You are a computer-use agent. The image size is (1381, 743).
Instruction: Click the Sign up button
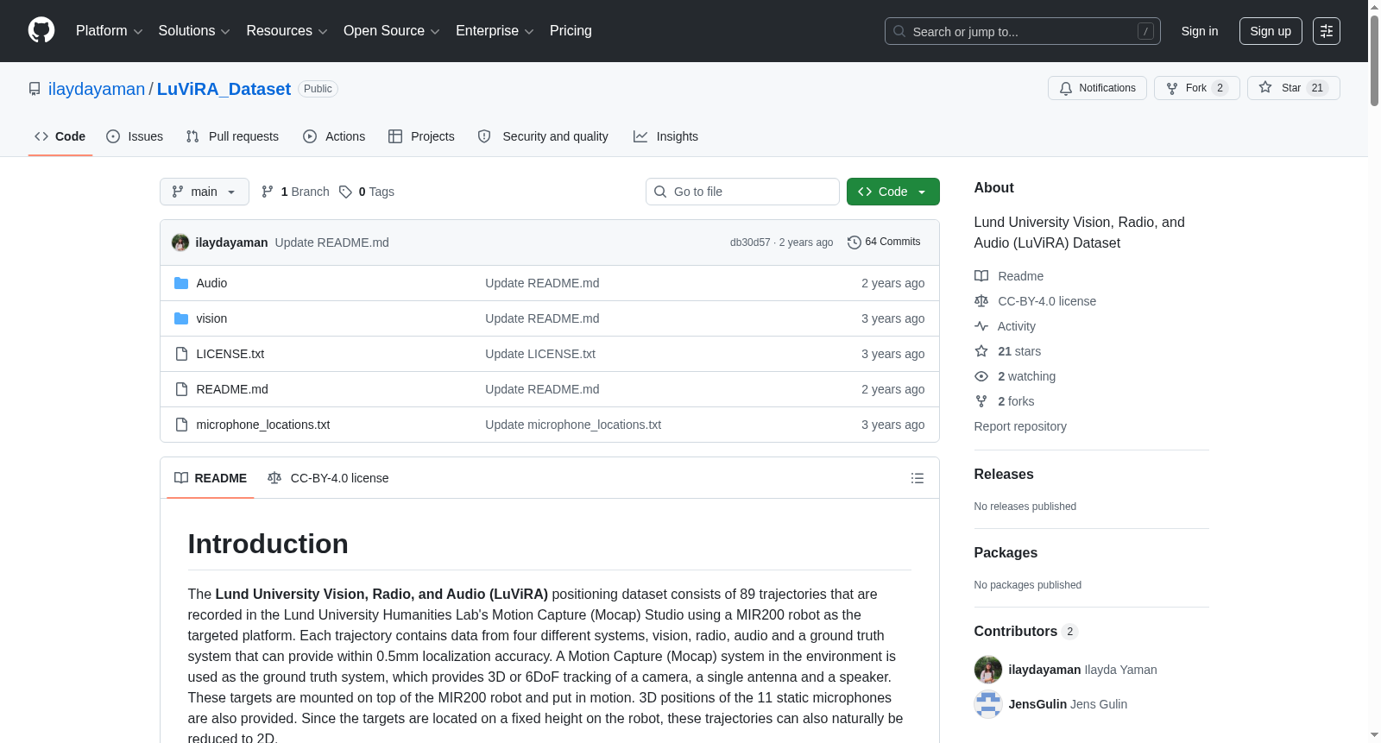pos(1271,31)
